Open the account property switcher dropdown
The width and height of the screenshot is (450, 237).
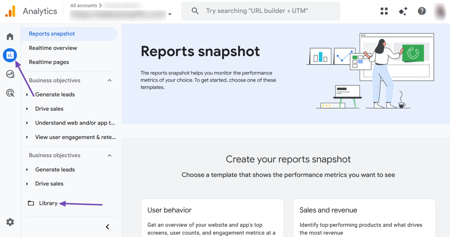[x=170, y=14]
